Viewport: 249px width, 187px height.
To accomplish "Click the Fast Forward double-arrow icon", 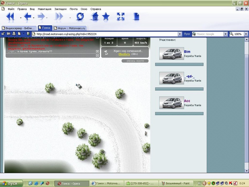I will (59, 17).
